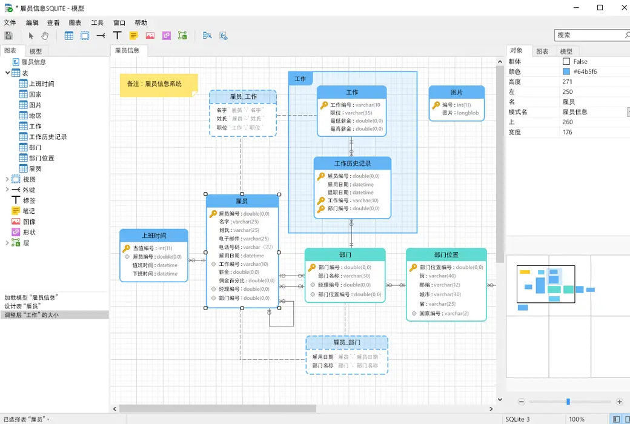
Task: Click the search input field
Action: point(589,35)
